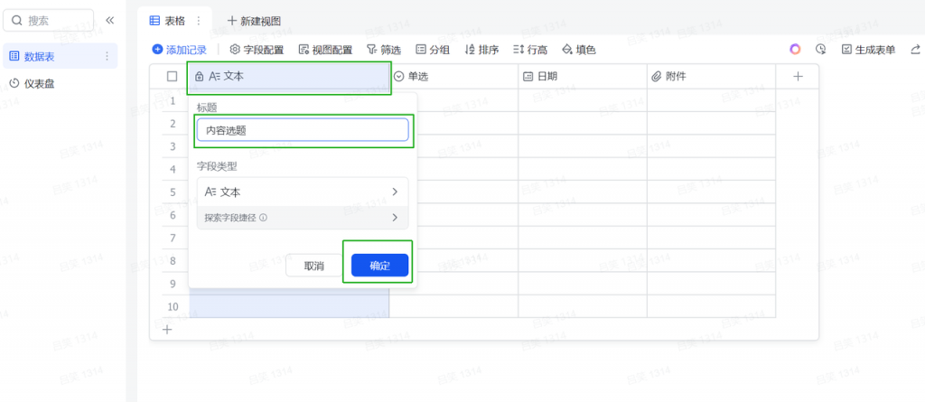The image size is (925, 402).
Task: Click 生成表单 to generate form
Action: point(868,51)
